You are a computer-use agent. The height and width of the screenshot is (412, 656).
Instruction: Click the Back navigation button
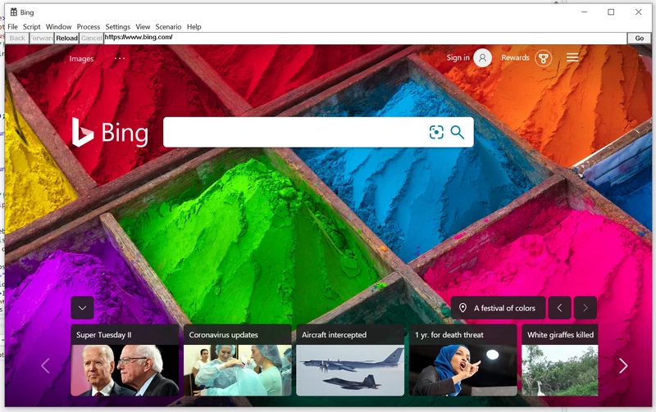[17, 38]
